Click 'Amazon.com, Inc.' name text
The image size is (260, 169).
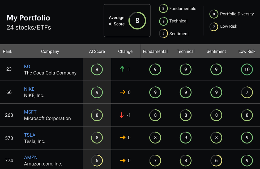(43, 164)
